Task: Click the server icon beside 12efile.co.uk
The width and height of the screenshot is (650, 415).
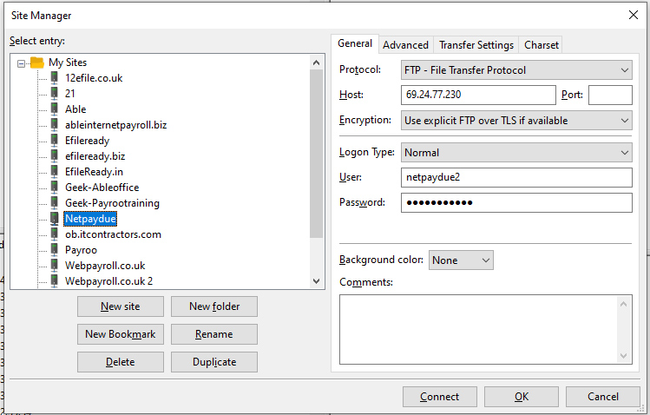Action: coord(54,78)
